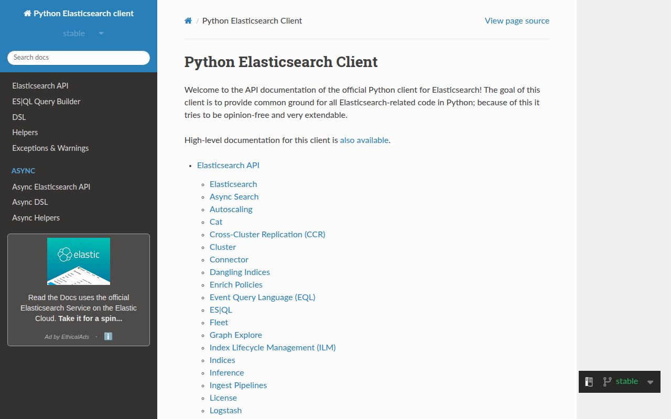
Task: Open the Connector link
Action: (x=229, y=260)
